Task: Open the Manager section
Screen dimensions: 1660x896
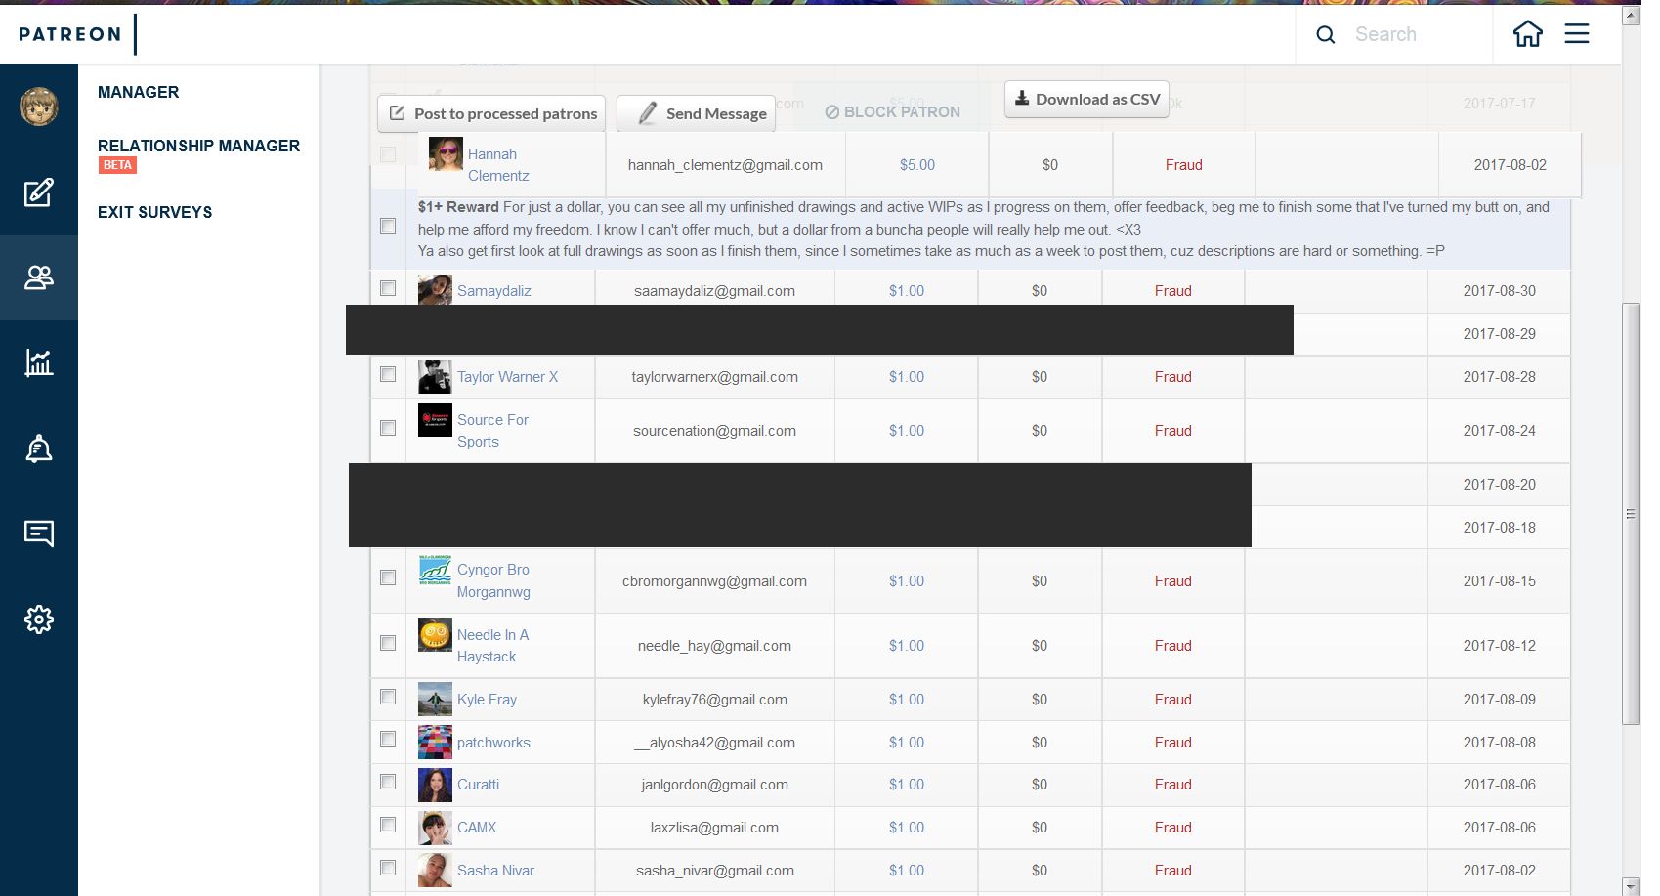Action: point(138,92)
